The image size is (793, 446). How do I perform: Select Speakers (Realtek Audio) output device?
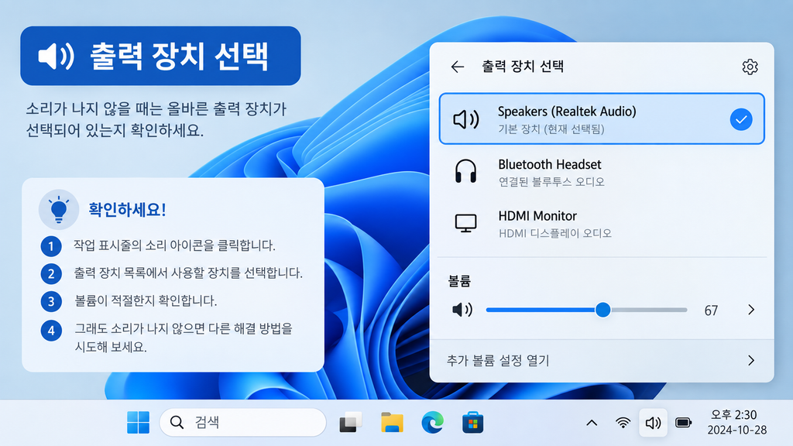click(x=601, y=118)
